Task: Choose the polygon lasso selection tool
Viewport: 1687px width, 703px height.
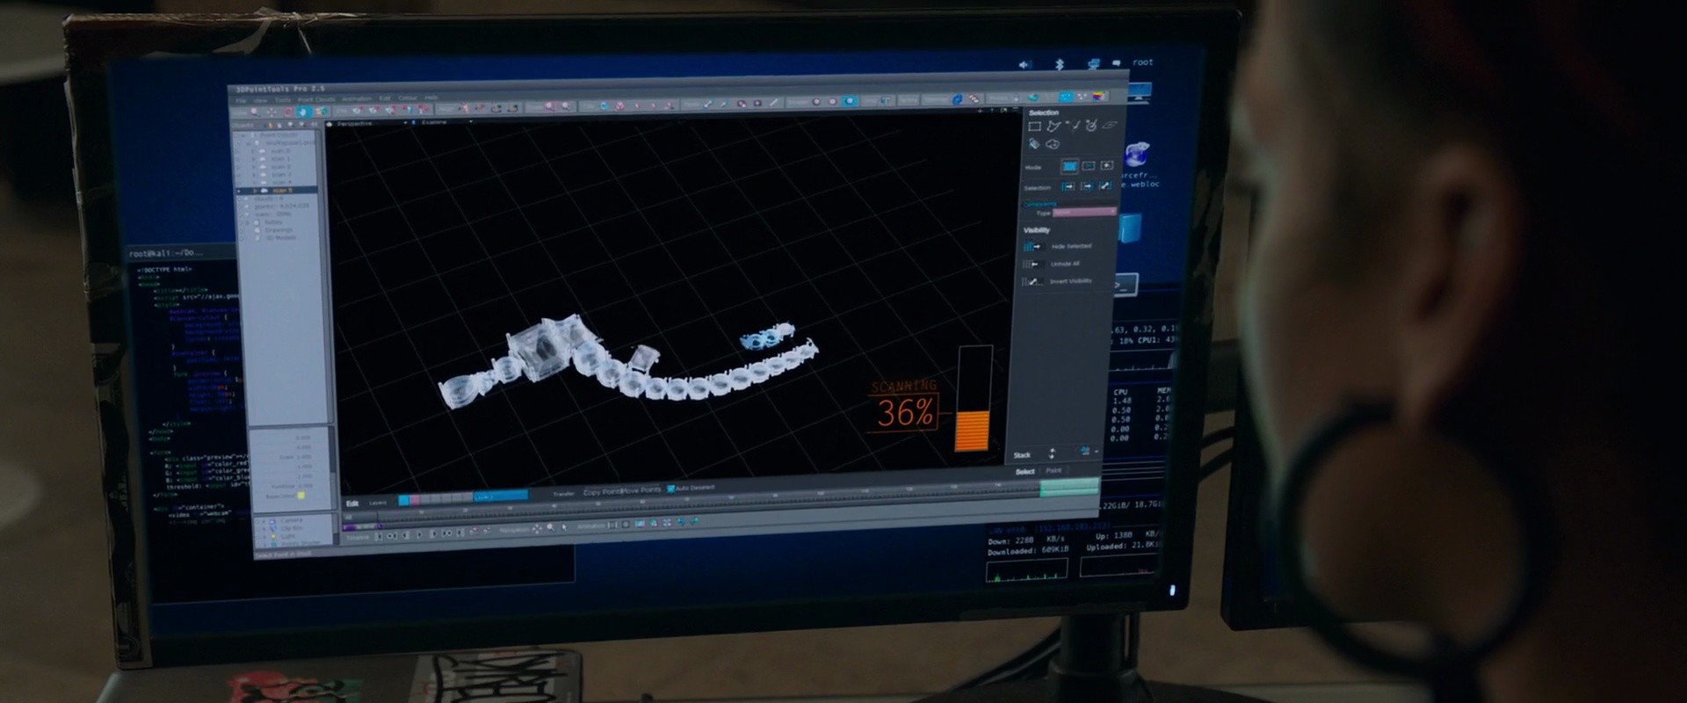Action: click(1053, 127)
